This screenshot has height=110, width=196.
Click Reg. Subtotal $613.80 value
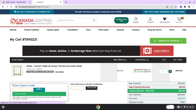(181, 83)
